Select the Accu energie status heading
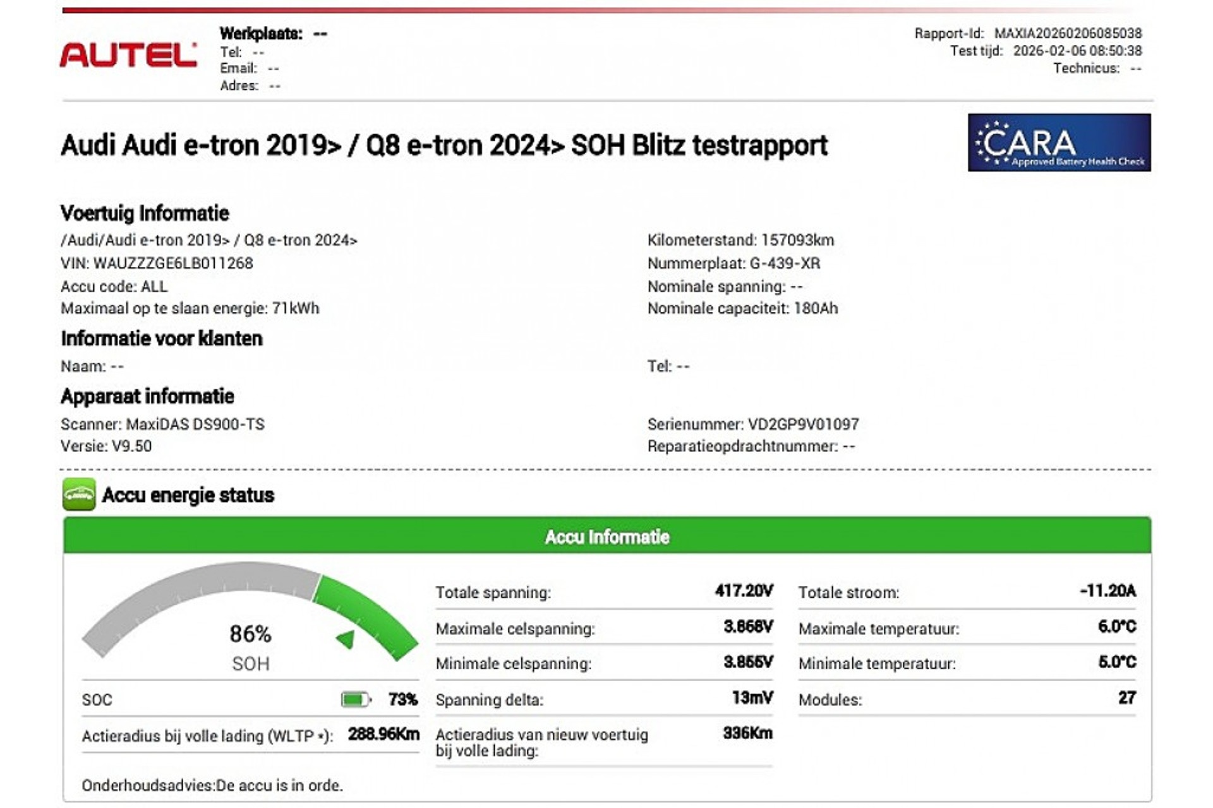 (188, 495)
